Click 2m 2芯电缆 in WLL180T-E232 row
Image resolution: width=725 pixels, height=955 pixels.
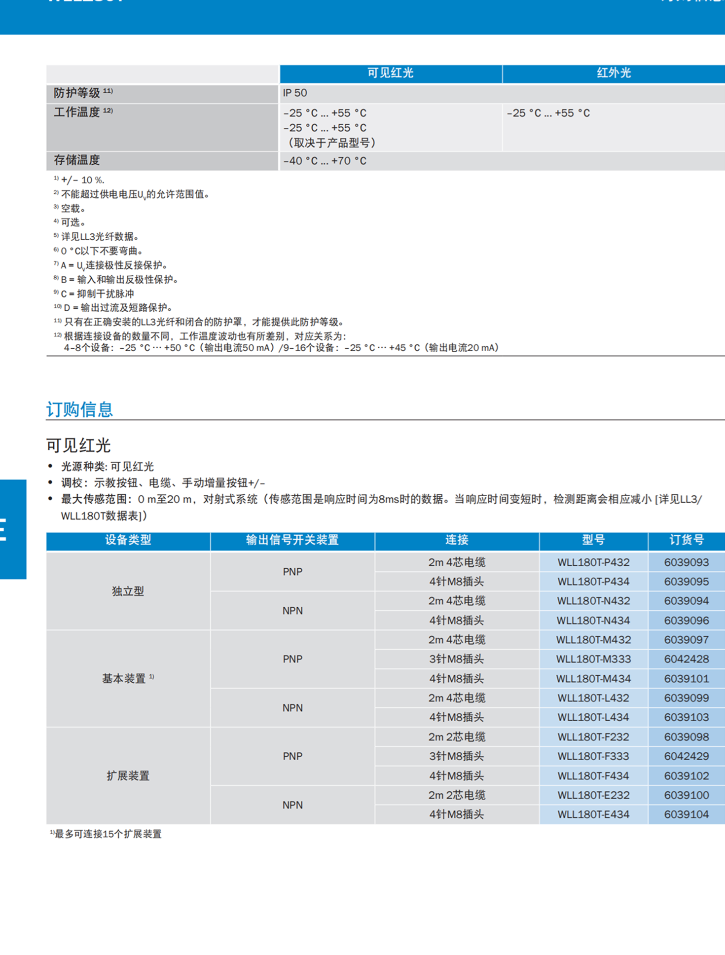pyautogui.click(x=457, y=795)
